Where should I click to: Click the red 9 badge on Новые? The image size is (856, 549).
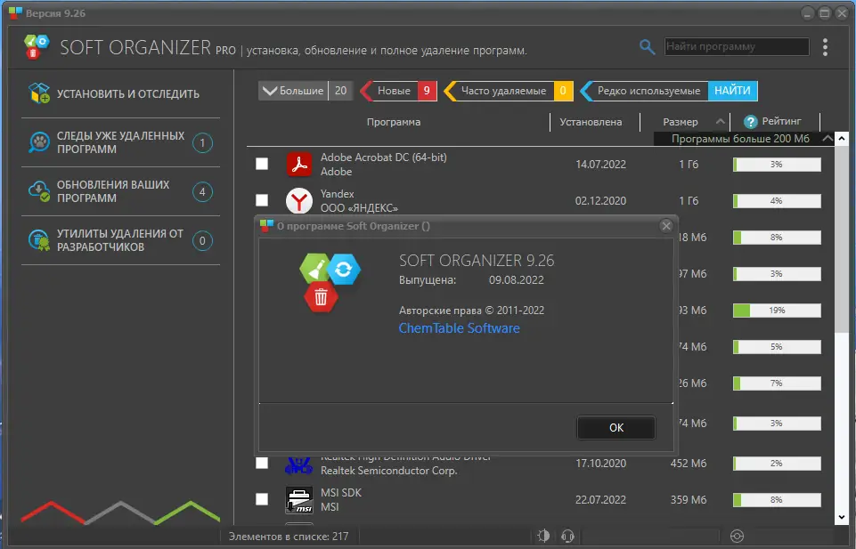click(x=427, y=91)
